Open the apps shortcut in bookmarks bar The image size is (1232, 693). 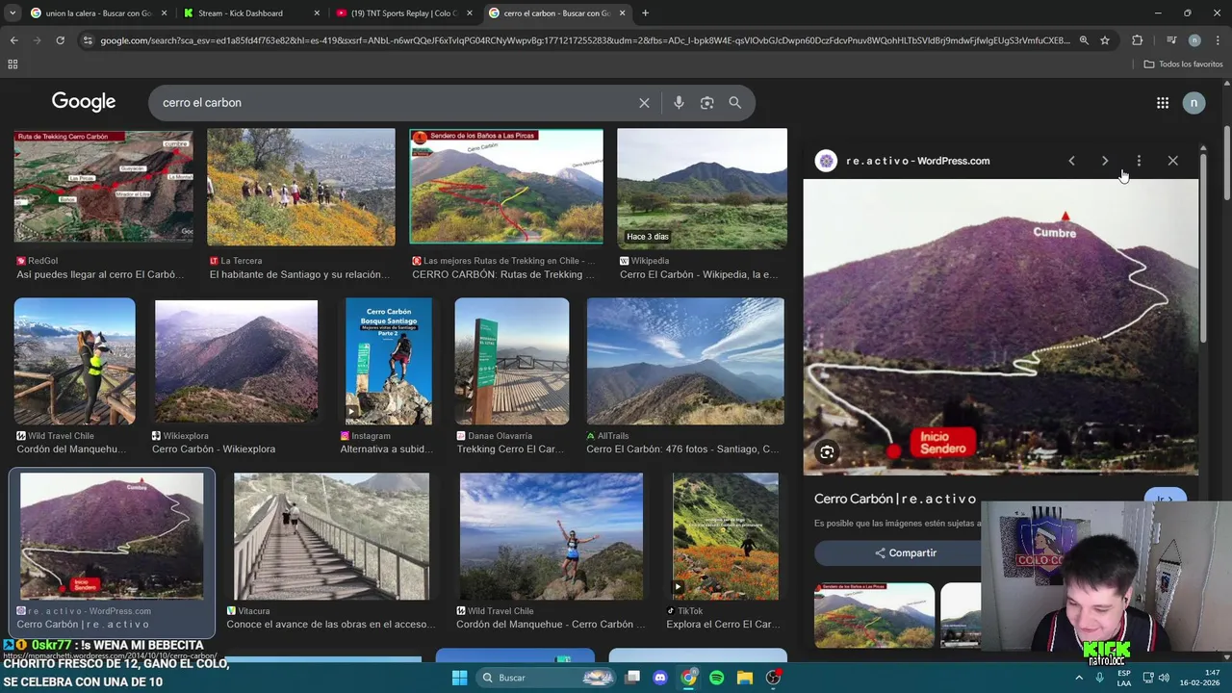(13, 64)
